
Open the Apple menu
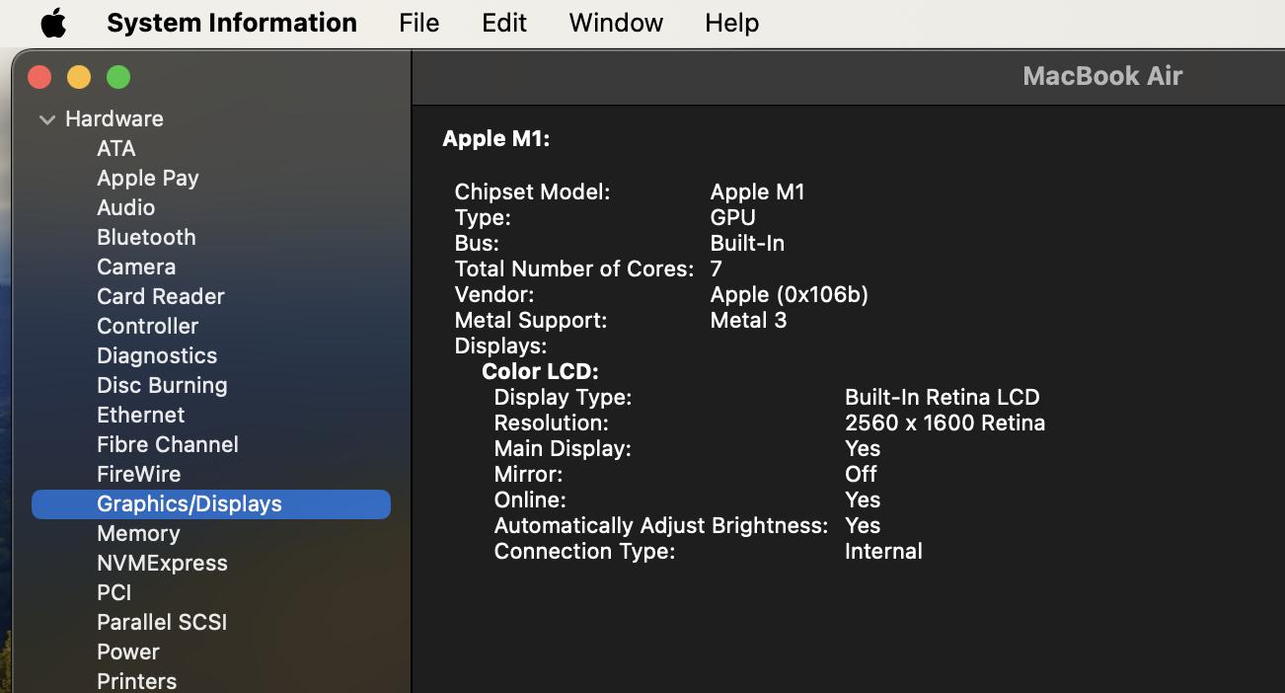pos(53,23)
